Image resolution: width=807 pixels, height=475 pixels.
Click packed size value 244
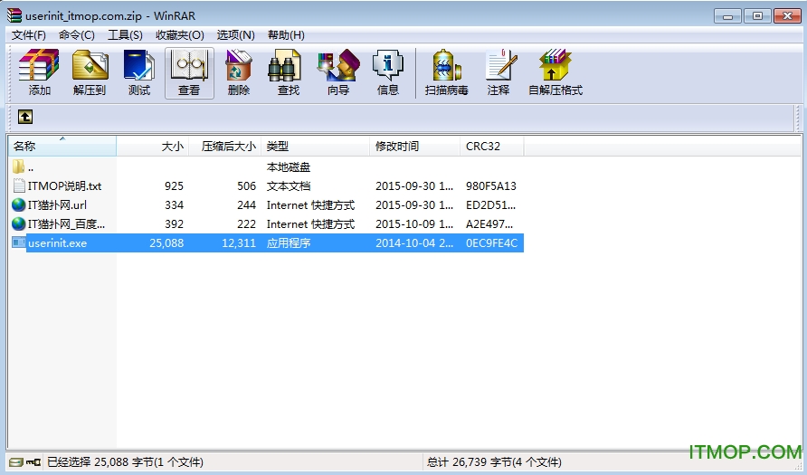pyautogui.click(x=246, y=204)
